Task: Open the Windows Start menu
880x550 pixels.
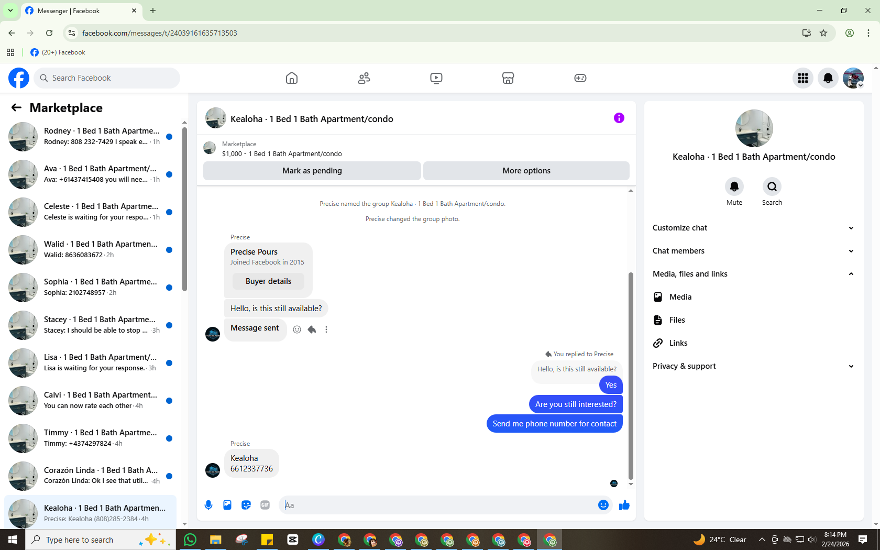Action: [x=13, y=540]
